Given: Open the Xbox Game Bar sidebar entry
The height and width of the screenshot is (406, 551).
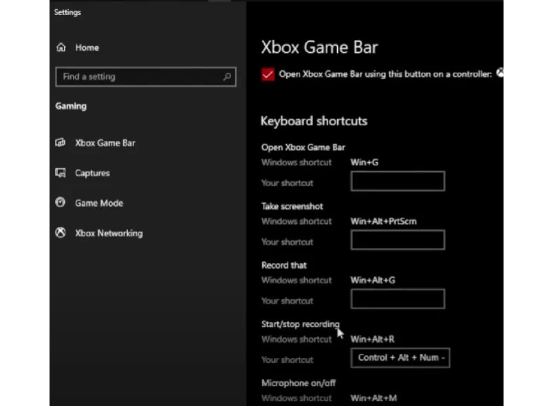Looking at the screenshot, I should [x=105, y=142].
